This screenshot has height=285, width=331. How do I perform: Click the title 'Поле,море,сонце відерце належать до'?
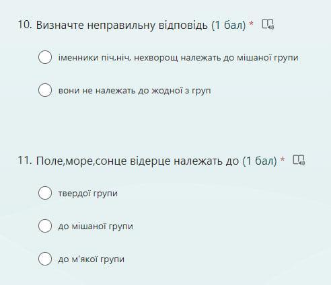[x=137, y=161]
